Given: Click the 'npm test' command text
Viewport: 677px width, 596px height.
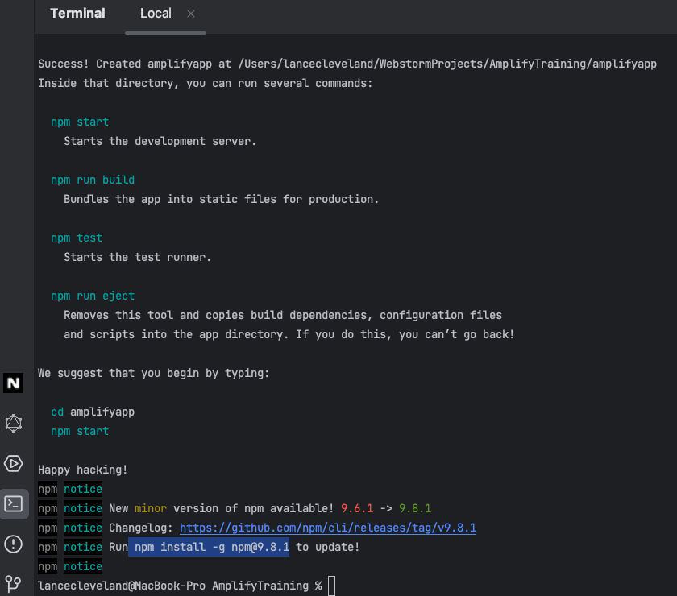Looking at the screenshot, I should [77, 238].
